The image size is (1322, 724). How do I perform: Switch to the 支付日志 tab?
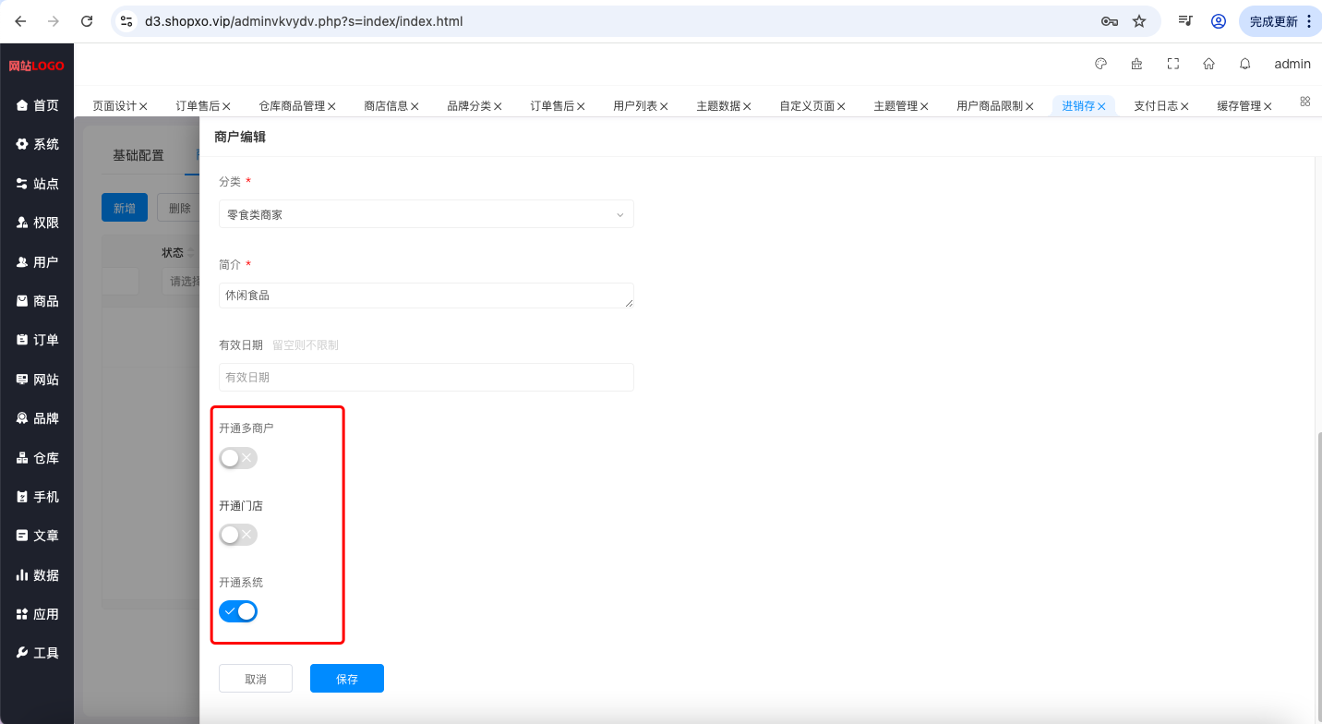pyautogui.click(x=1156, y=106)
